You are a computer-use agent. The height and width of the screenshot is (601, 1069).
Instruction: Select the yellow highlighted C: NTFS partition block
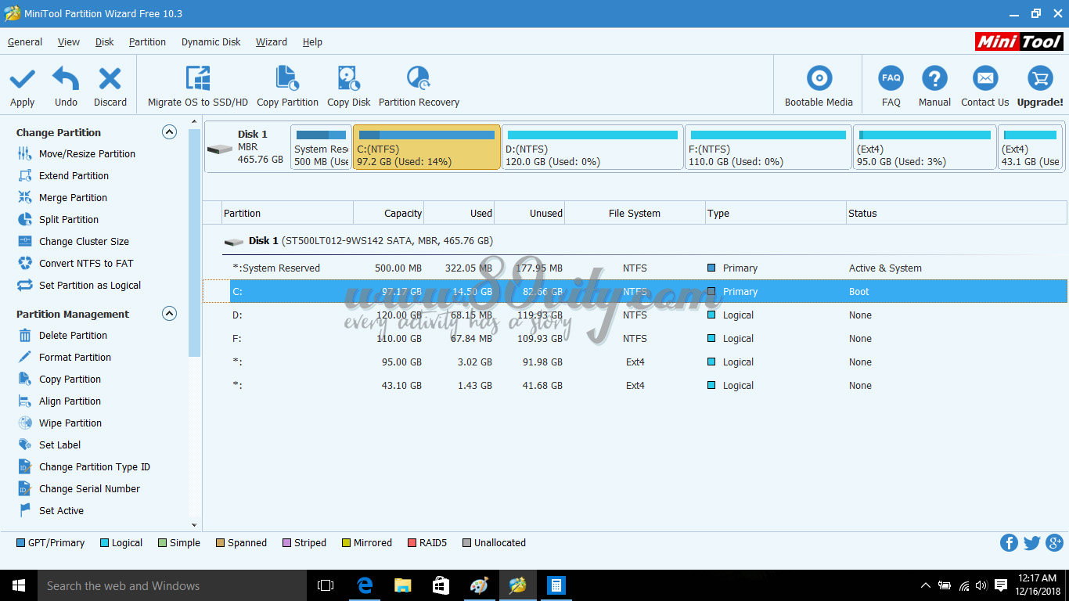coord(426,147)
